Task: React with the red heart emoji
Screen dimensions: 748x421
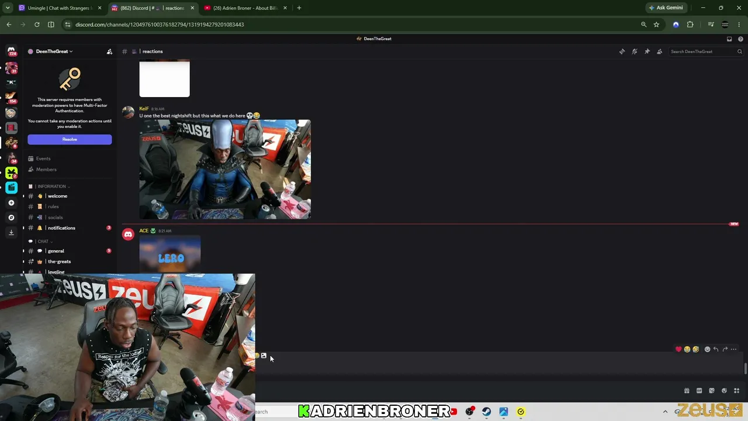Action: [x=678, y=349]
